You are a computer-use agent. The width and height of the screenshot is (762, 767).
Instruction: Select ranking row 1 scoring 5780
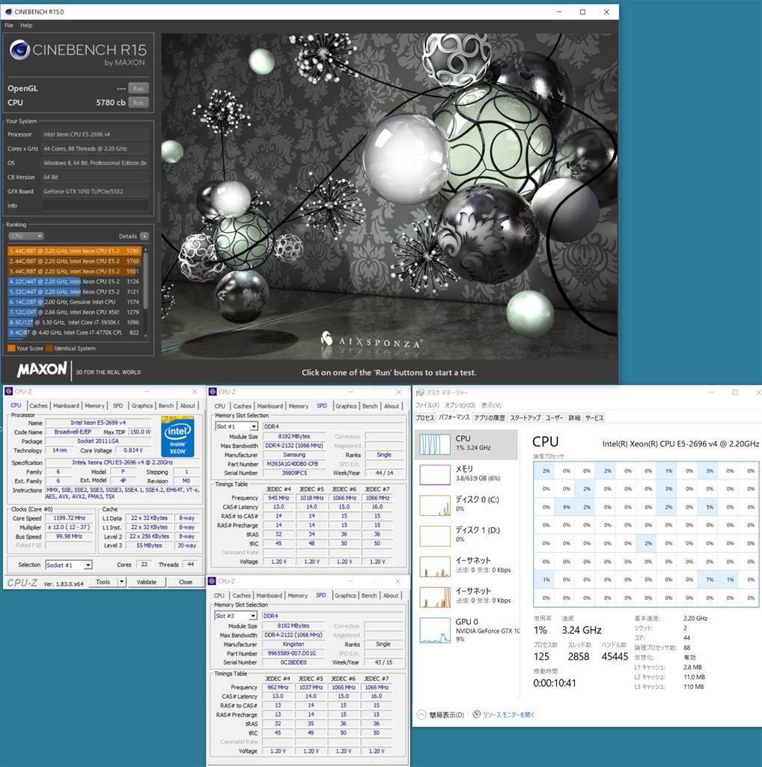click(74, 251)
